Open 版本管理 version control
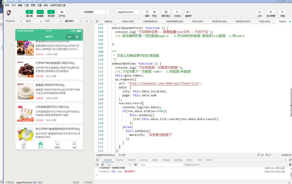292x184 pixels. click(x=271, y=12)
